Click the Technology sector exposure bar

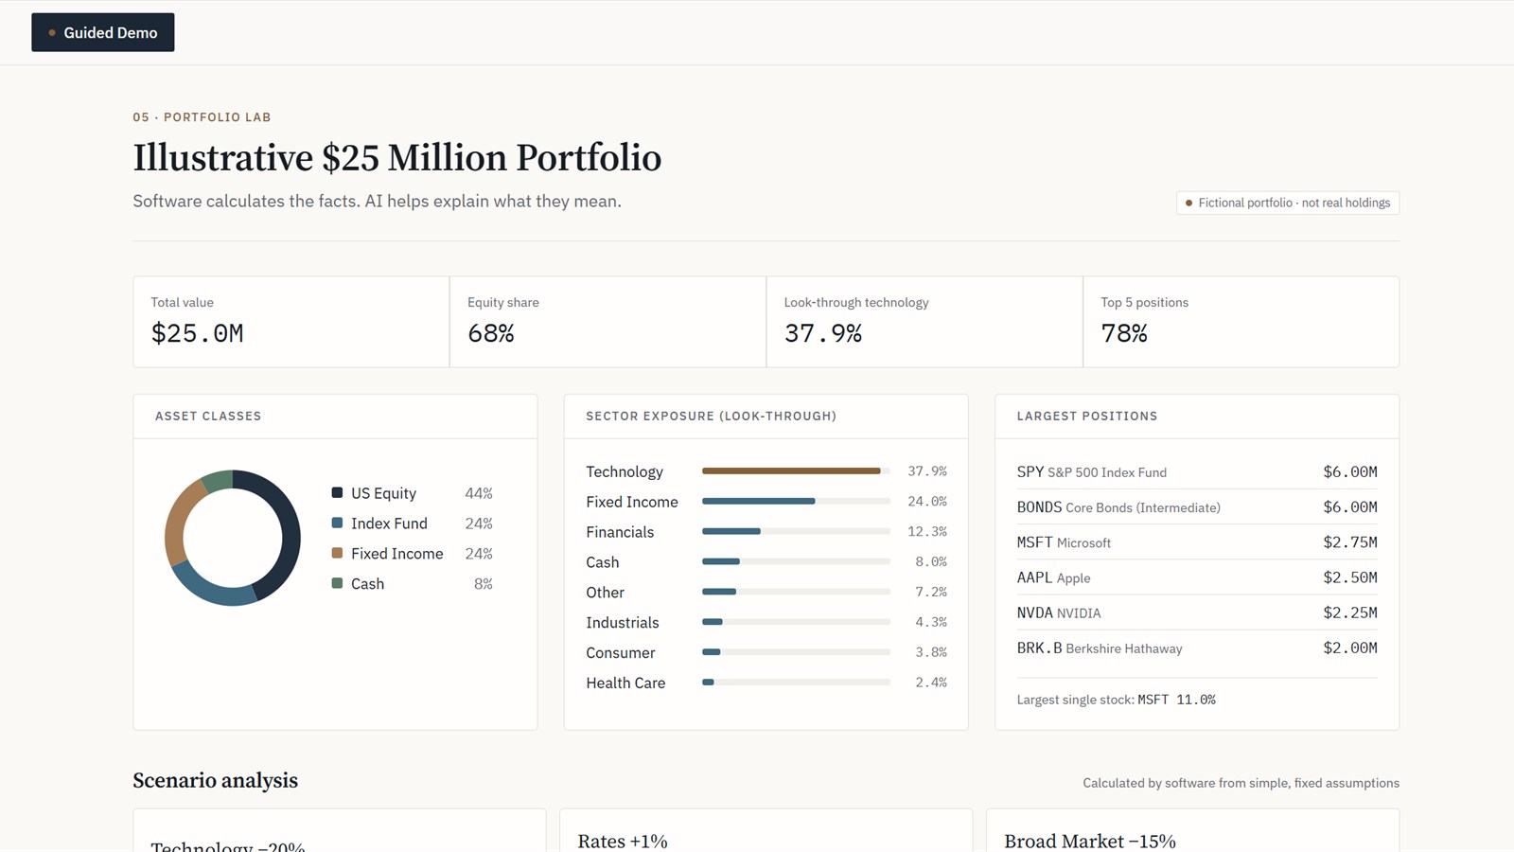(x=796, y=470)
